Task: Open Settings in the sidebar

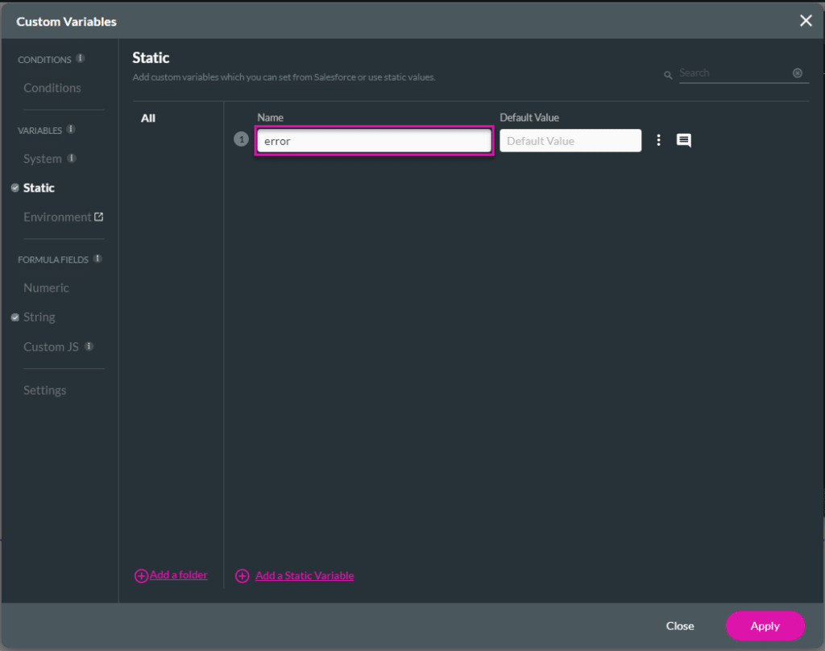Action: click(45, 390)
